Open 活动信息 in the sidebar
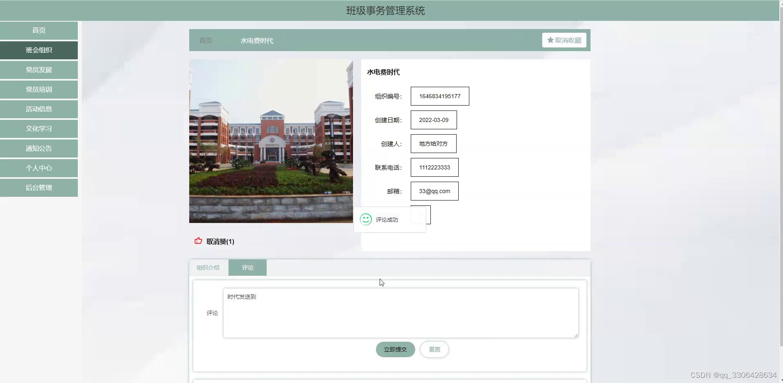783x383 pixels. [39, 109]
